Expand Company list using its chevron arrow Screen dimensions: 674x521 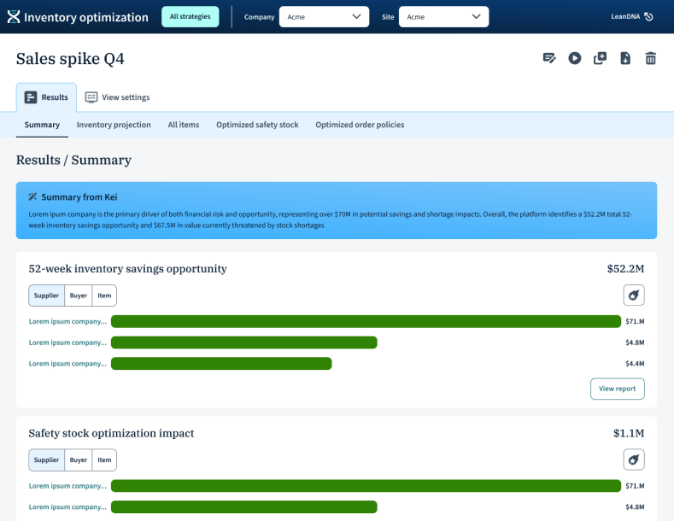[356, 16]
